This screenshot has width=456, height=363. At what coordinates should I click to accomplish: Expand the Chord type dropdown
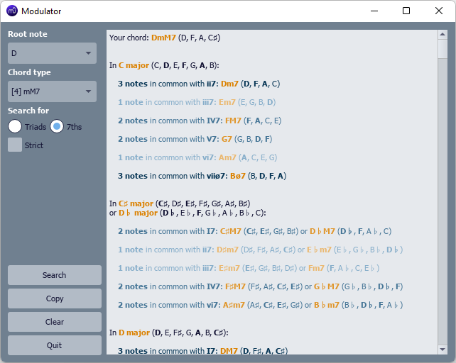[52, 91]
